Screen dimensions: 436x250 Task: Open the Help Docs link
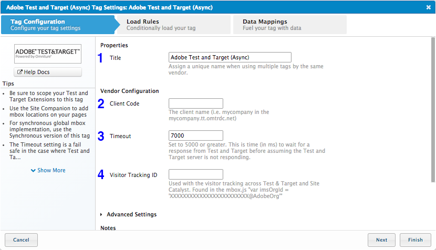click(x=48, y=72)
